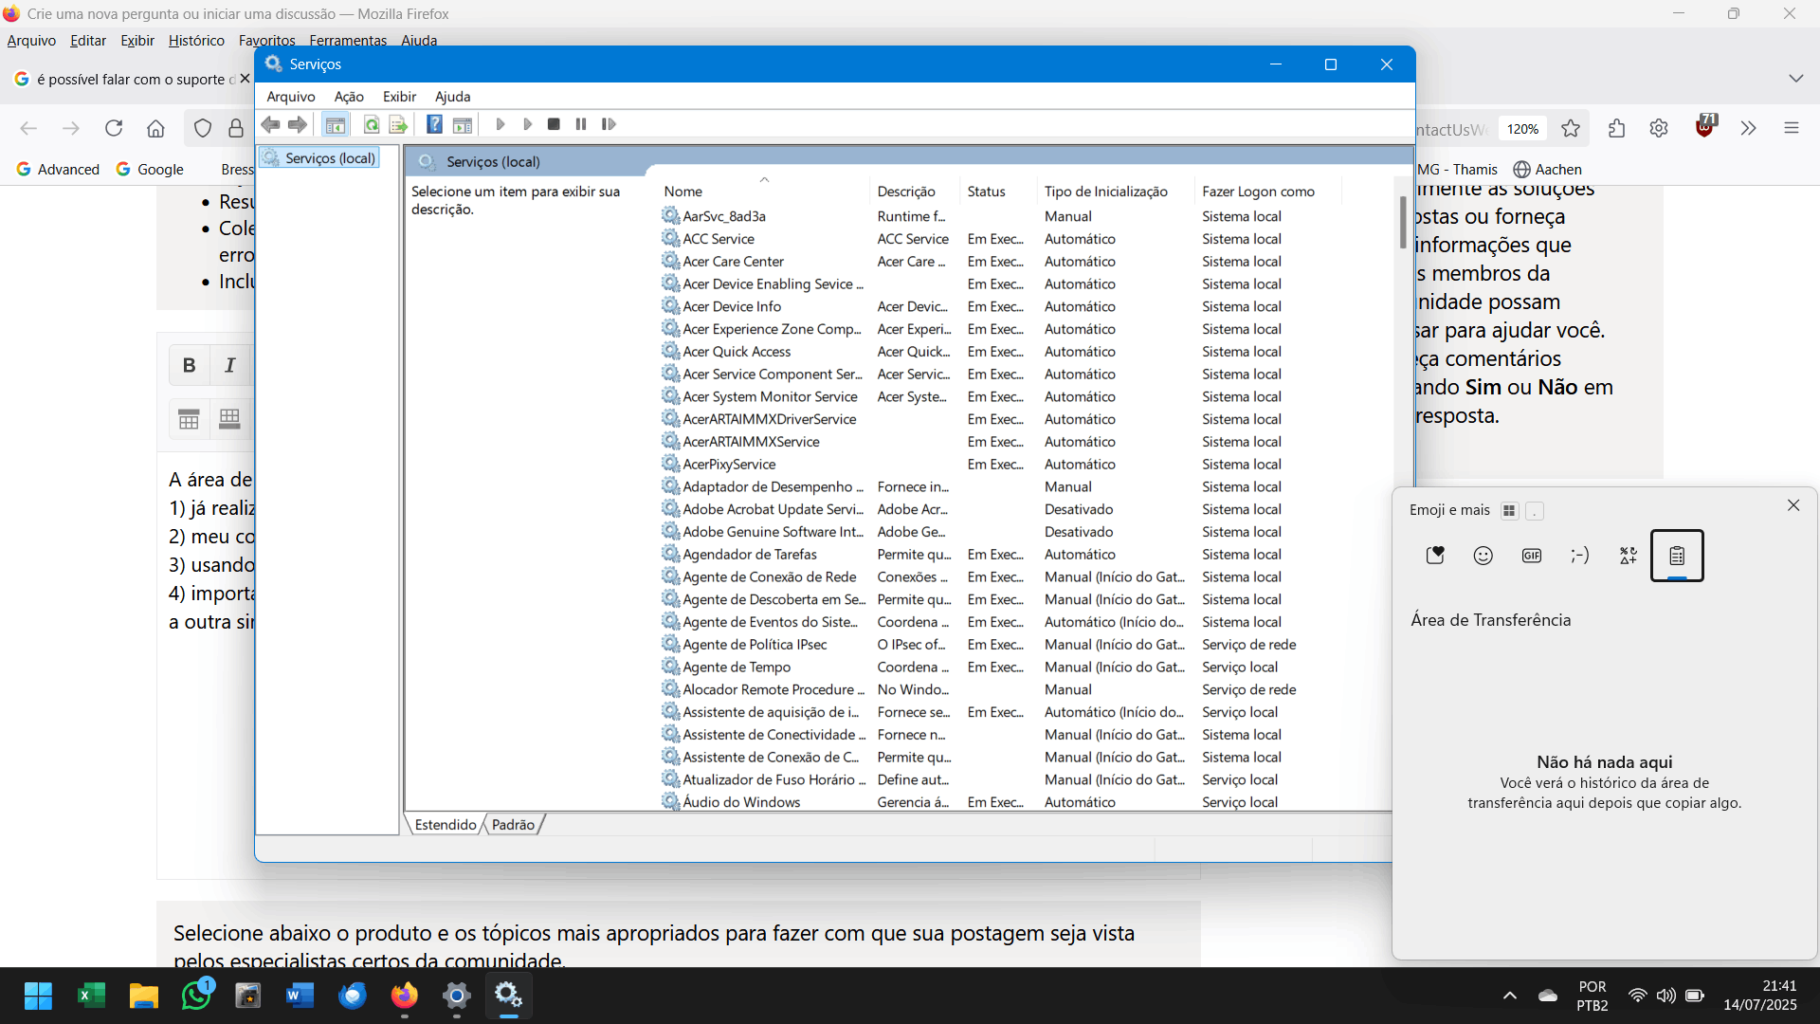
Task: Click the Restart Service toolbar icon
Action: pos(609,124)
